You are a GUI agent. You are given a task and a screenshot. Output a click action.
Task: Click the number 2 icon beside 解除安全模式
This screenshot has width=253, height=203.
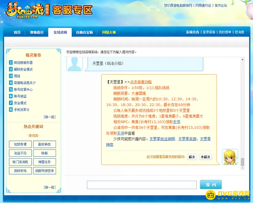coord(11,69)
